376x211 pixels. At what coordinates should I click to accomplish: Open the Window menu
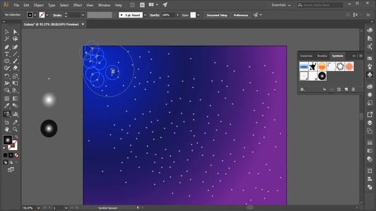[104, 5]
